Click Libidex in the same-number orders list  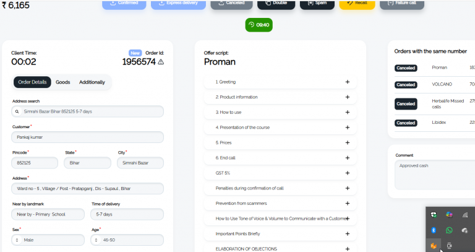tap(439, 122)
